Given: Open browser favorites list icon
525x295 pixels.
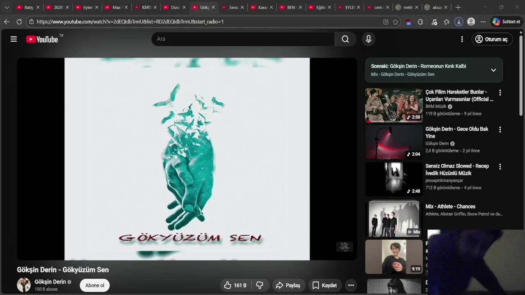Looking at the screenshot, I should coord(447,22).
